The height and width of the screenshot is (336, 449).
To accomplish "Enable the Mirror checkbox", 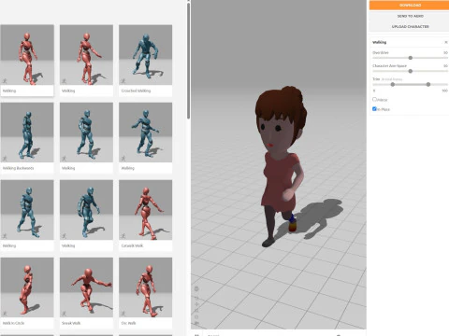I will click(374, 99).
